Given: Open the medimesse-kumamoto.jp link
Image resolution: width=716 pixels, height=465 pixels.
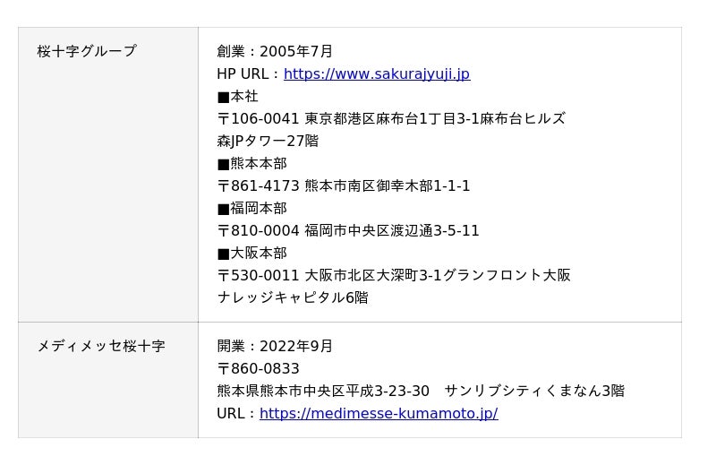Looking at the screenshot, I should pos(379,414).
